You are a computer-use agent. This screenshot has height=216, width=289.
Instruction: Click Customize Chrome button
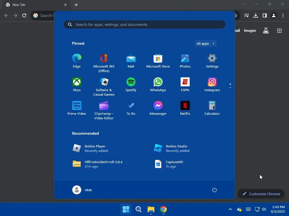click(x=261, y=194)
